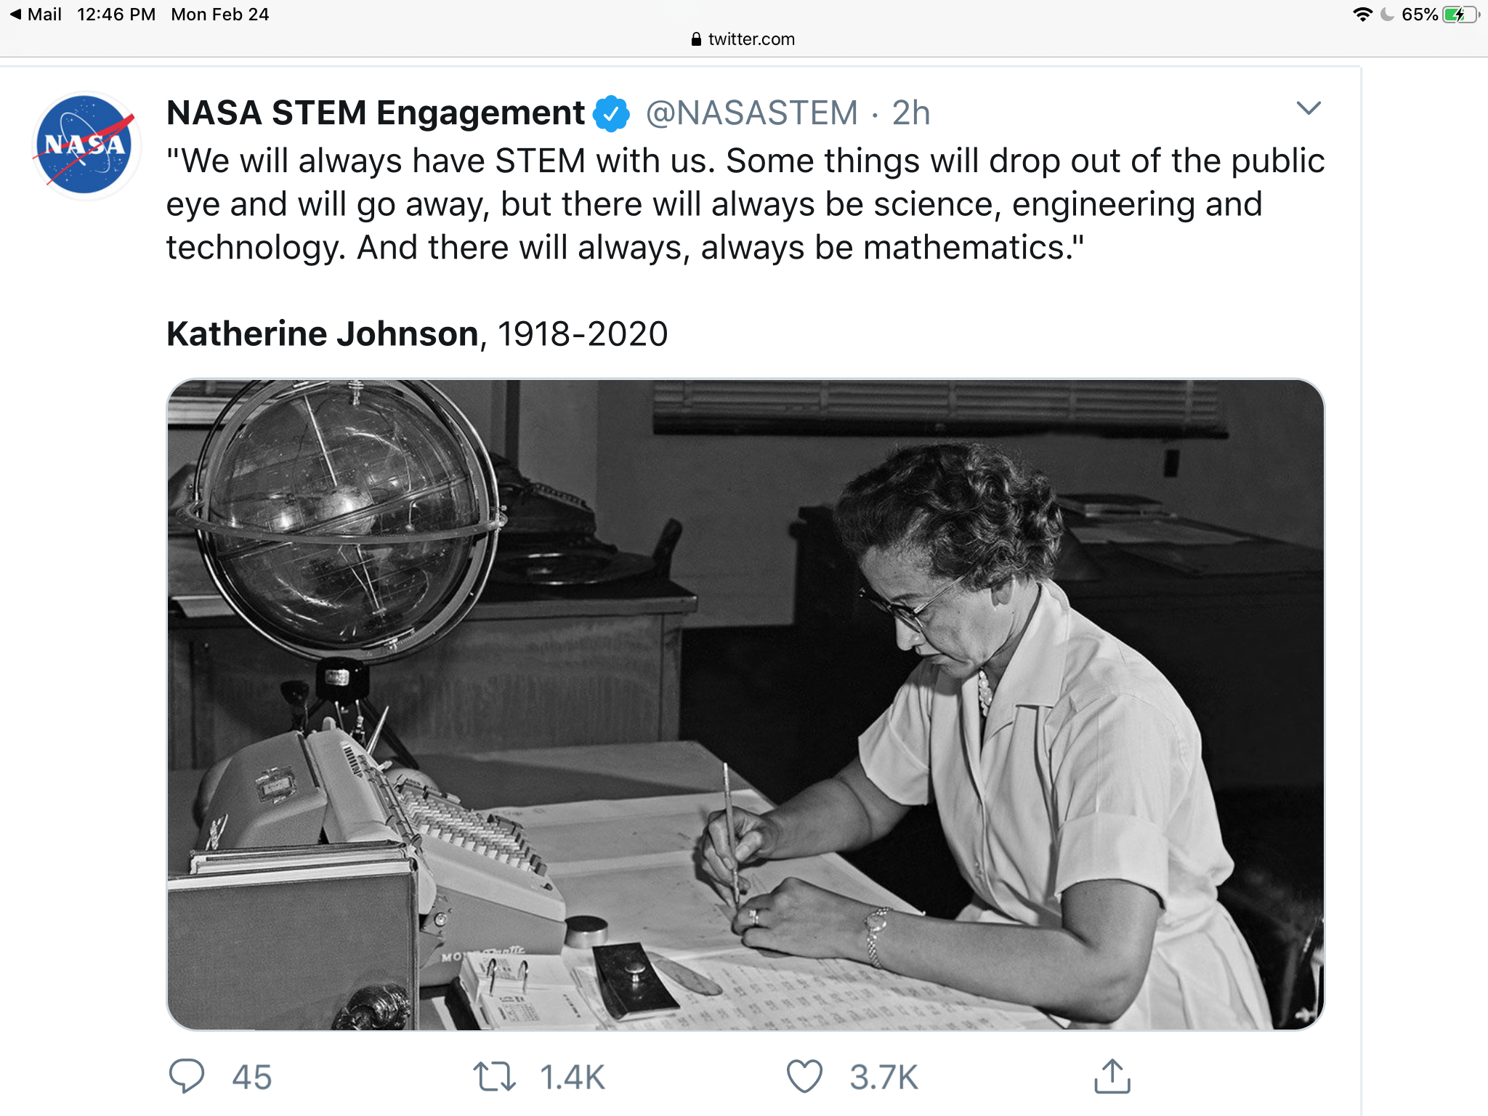Tap the Do Not Disturb moon icon
Viewport: 1488px width, 1116px height.
(x=1386, y=15)
